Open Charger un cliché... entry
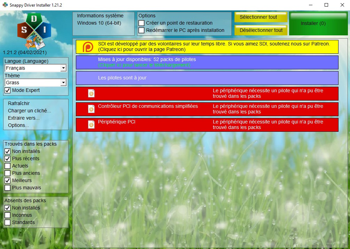 pos(29,111)
